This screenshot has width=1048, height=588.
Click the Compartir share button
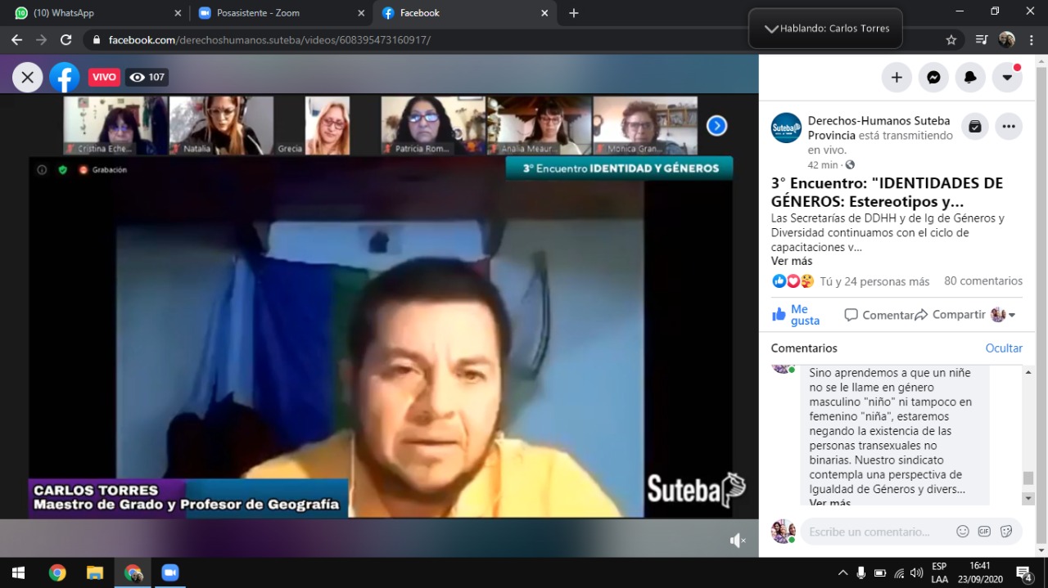[x=950, y=315]
